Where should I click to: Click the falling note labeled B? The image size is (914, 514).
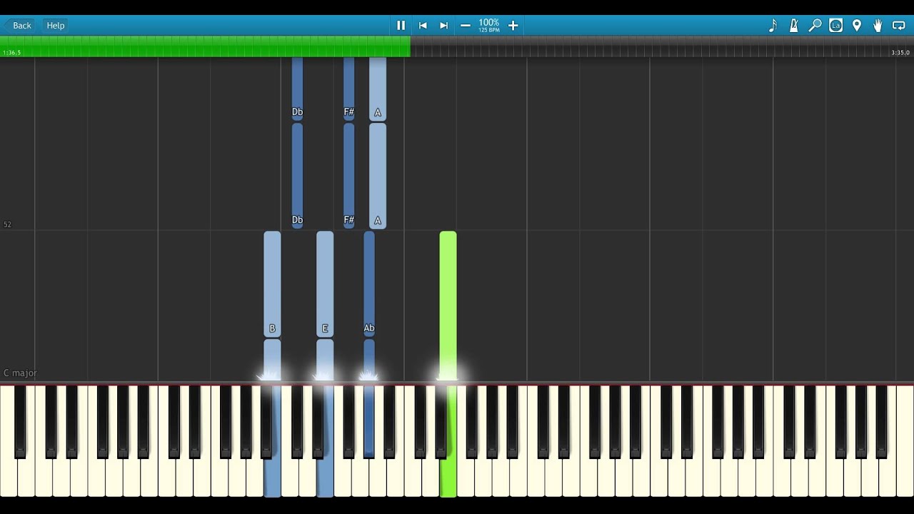pyautogui.click(x=272, y=283)
